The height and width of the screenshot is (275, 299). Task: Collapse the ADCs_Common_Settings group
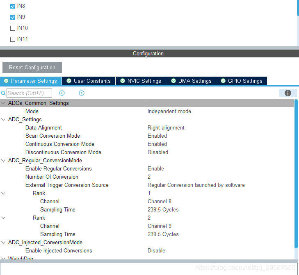3,103
